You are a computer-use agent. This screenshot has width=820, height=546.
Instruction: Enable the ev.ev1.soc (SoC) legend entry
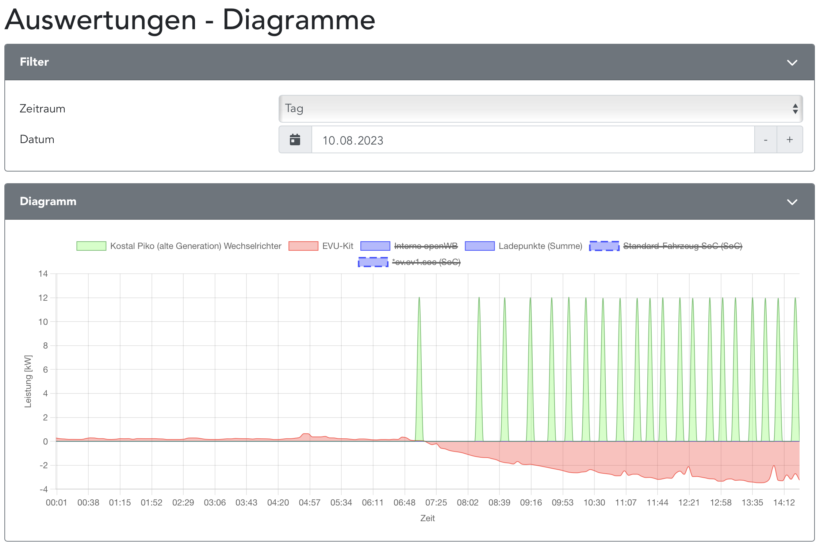426,262
